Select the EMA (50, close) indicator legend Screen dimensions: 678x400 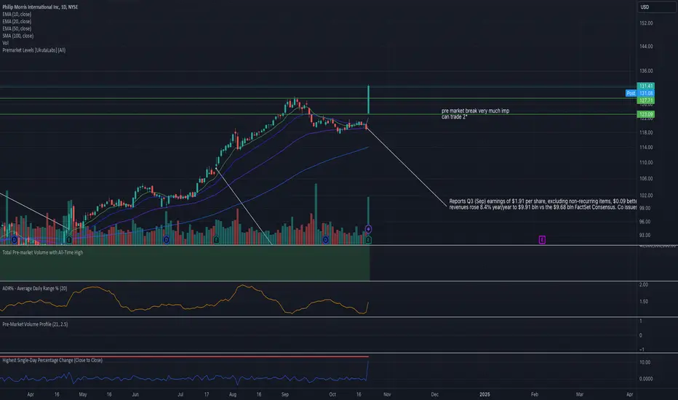[17, 28]
